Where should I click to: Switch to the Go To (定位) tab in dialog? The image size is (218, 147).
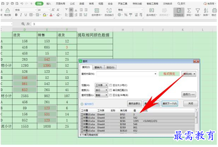click(110, 67)
